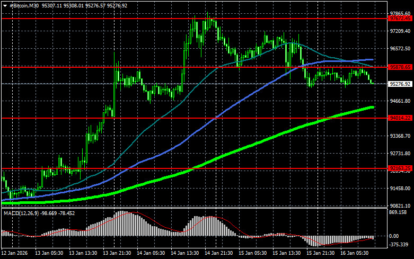Screen dimensions: 414x259
Task: Click the 13 Jan 21:30 time label
Action: click(116, 254)
